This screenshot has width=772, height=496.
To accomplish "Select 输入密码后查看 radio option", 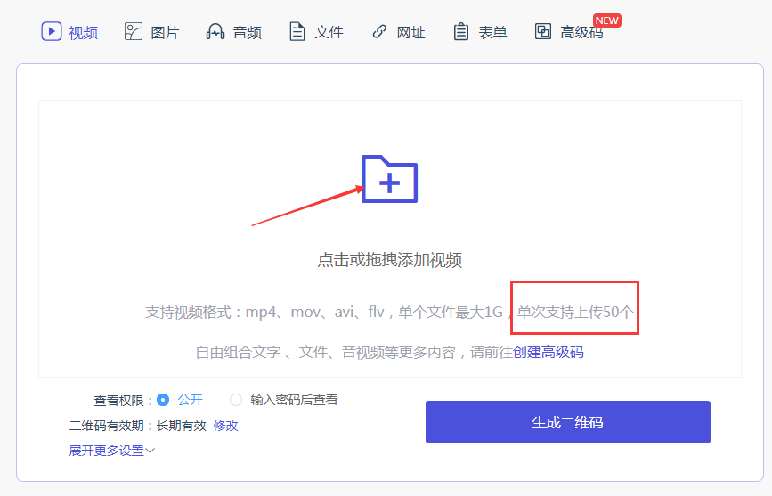I will tap(236, 400).
